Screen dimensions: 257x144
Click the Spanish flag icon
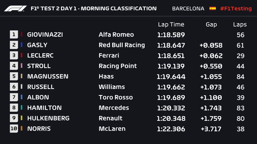[213, 8]
